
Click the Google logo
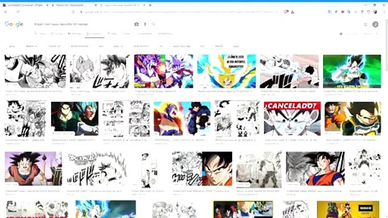(14, 24)
